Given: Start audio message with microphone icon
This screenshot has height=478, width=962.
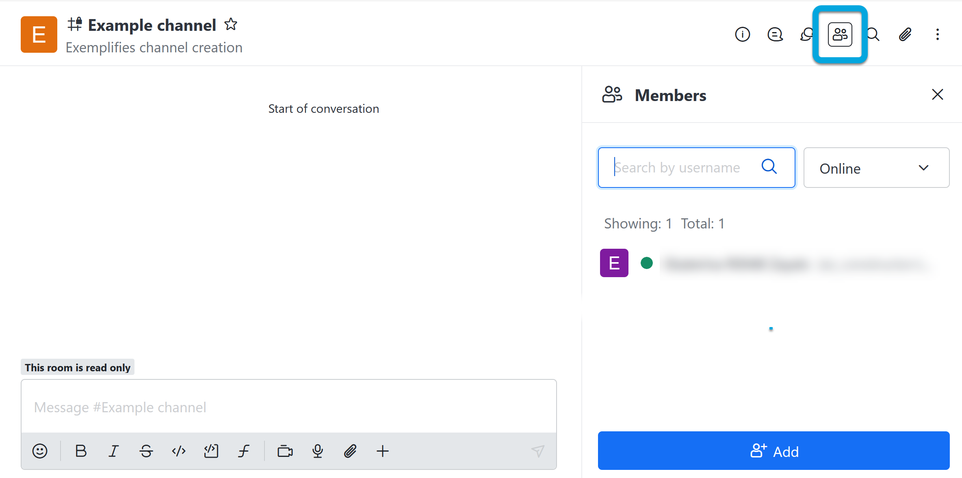Looking at the screenshot, I should (x=318, y=451).
